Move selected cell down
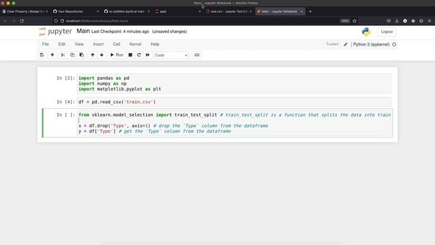 [102, 55]
